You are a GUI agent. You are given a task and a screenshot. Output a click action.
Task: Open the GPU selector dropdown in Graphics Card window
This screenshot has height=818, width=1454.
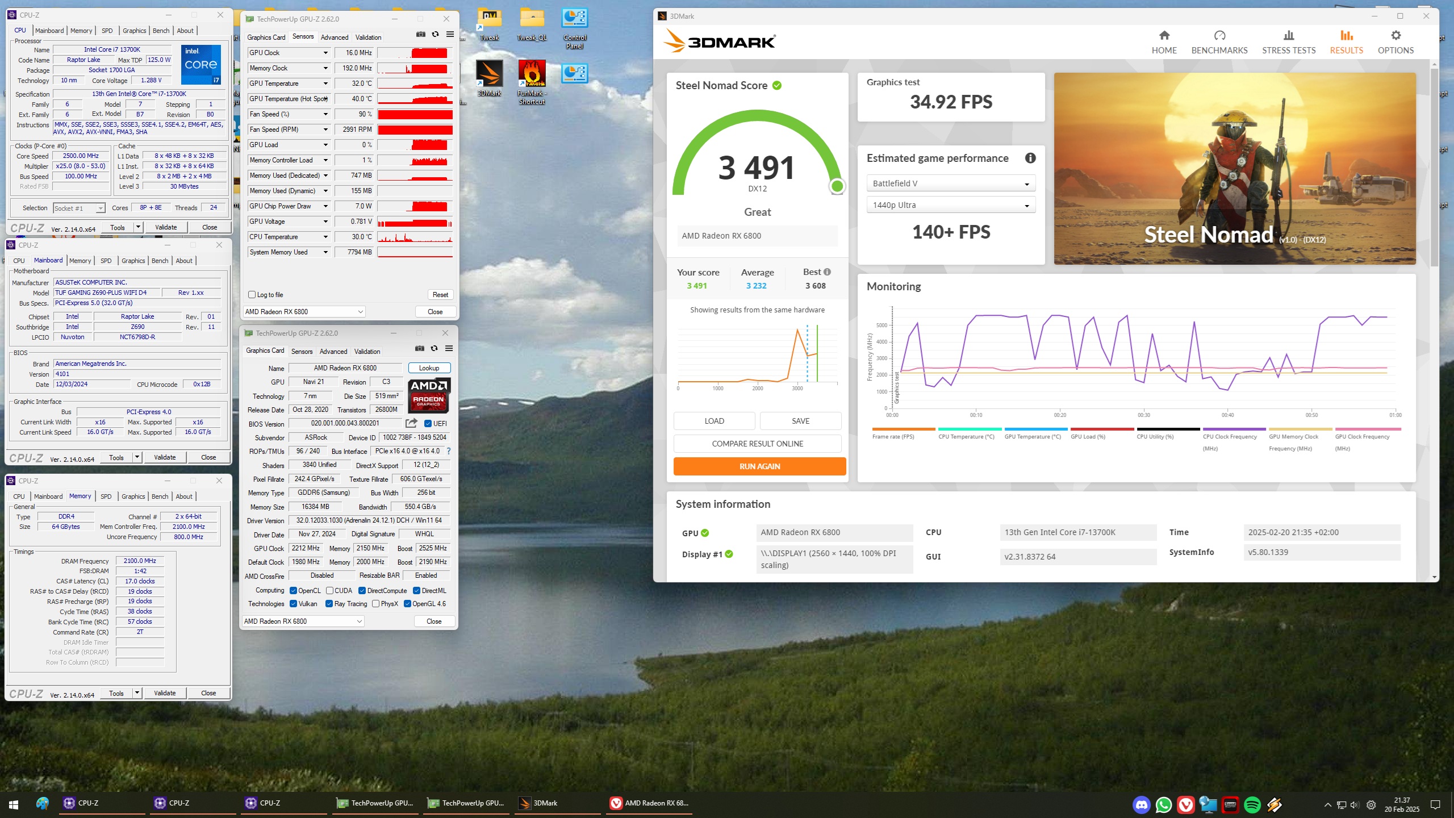point(303,621)
